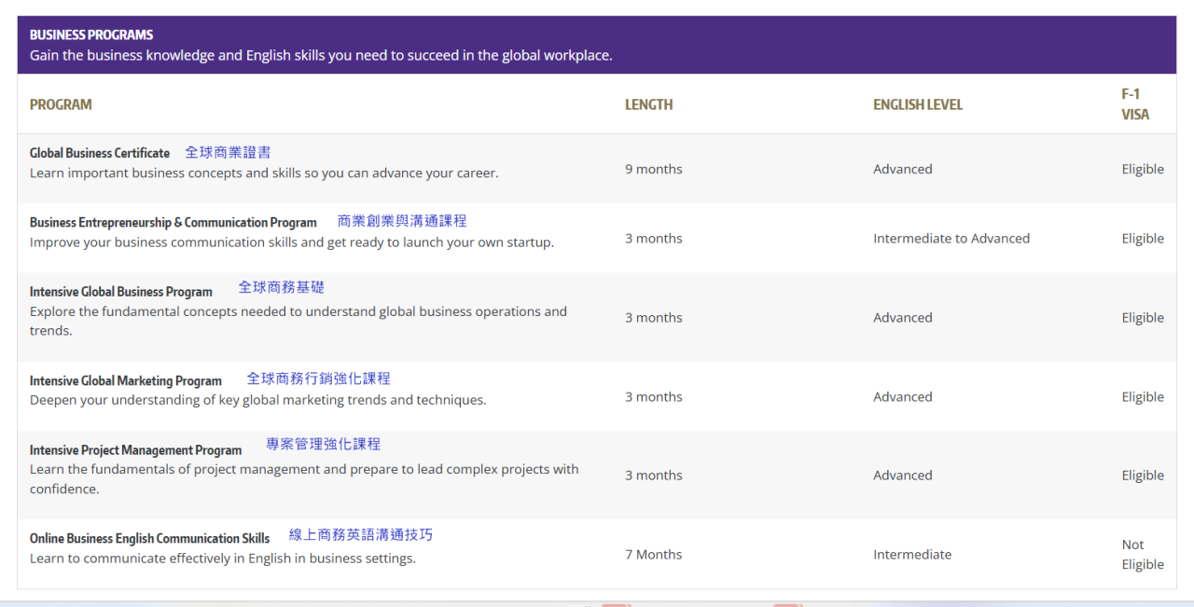
Task: Click the LENGTH column header
Action: (648, 104)
